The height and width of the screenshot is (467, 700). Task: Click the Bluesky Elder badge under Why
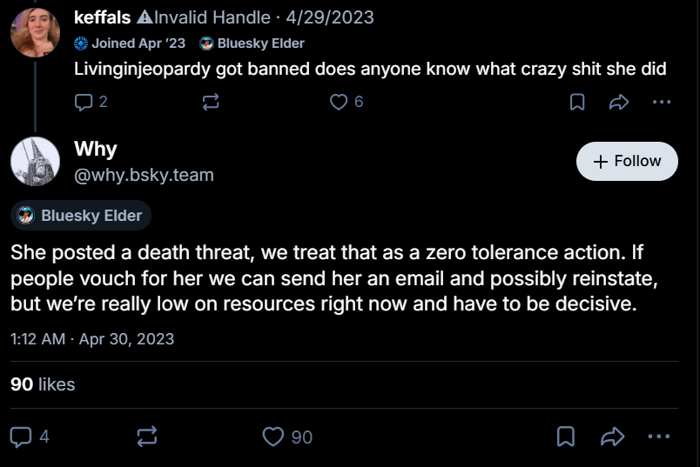tap(81, 216)
